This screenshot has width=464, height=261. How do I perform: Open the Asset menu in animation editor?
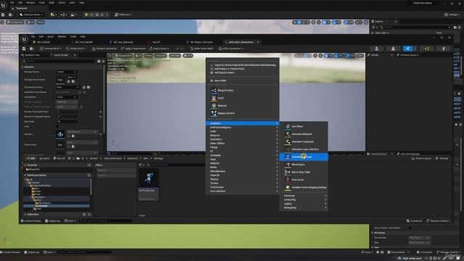click(51, 37)
